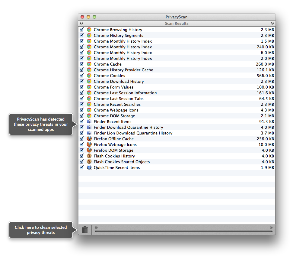Viewport: 293px width, 259px height.
Task: Select the "Chrome History Provider Cache" label
Action: 123,70
